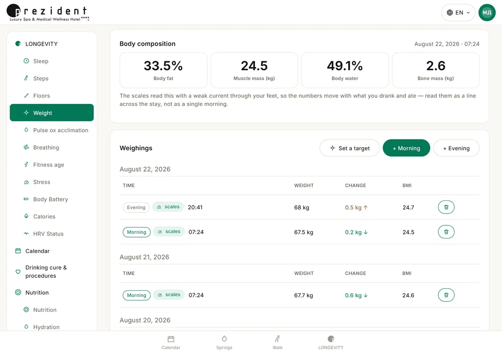Click the Fitness age running icon
502x353 pixels.
click(26, 165)
